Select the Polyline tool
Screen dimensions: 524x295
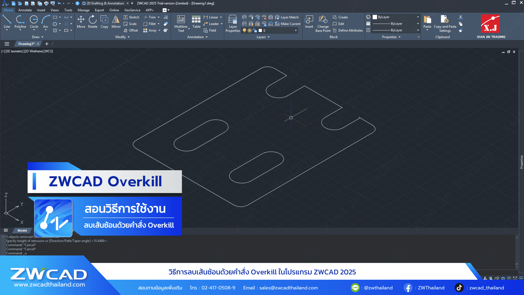point(20,22)
